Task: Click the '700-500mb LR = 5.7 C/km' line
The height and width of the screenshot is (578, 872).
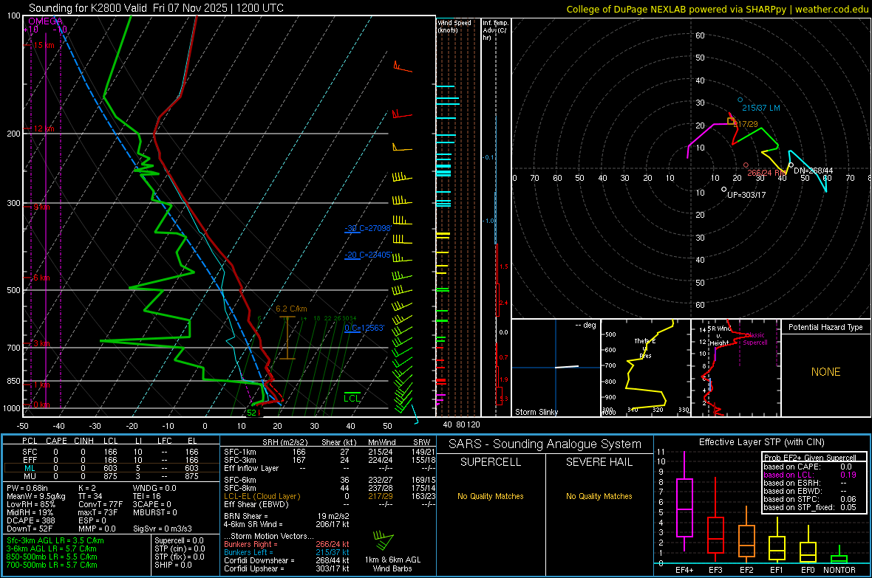Action: [52, 565]
